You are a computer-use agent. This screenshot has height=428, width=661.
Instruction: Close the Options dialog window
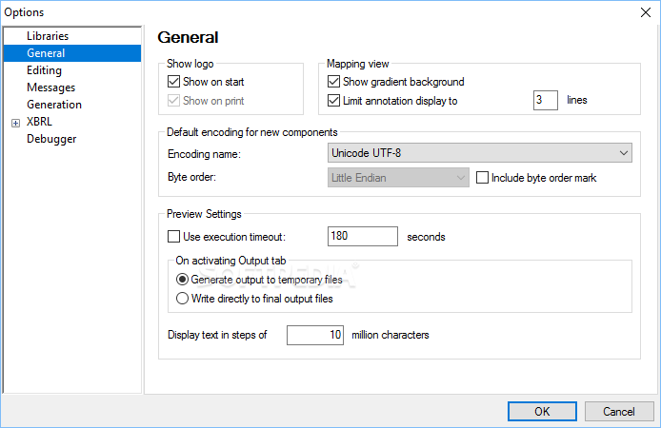pos(646,12)
